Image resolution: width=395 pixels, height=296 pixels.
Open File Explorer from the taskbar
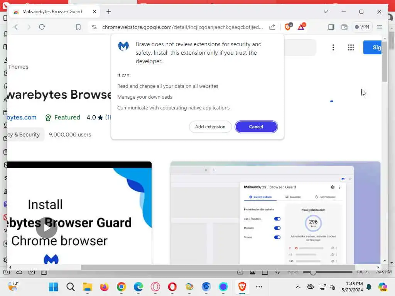point(88,287)
